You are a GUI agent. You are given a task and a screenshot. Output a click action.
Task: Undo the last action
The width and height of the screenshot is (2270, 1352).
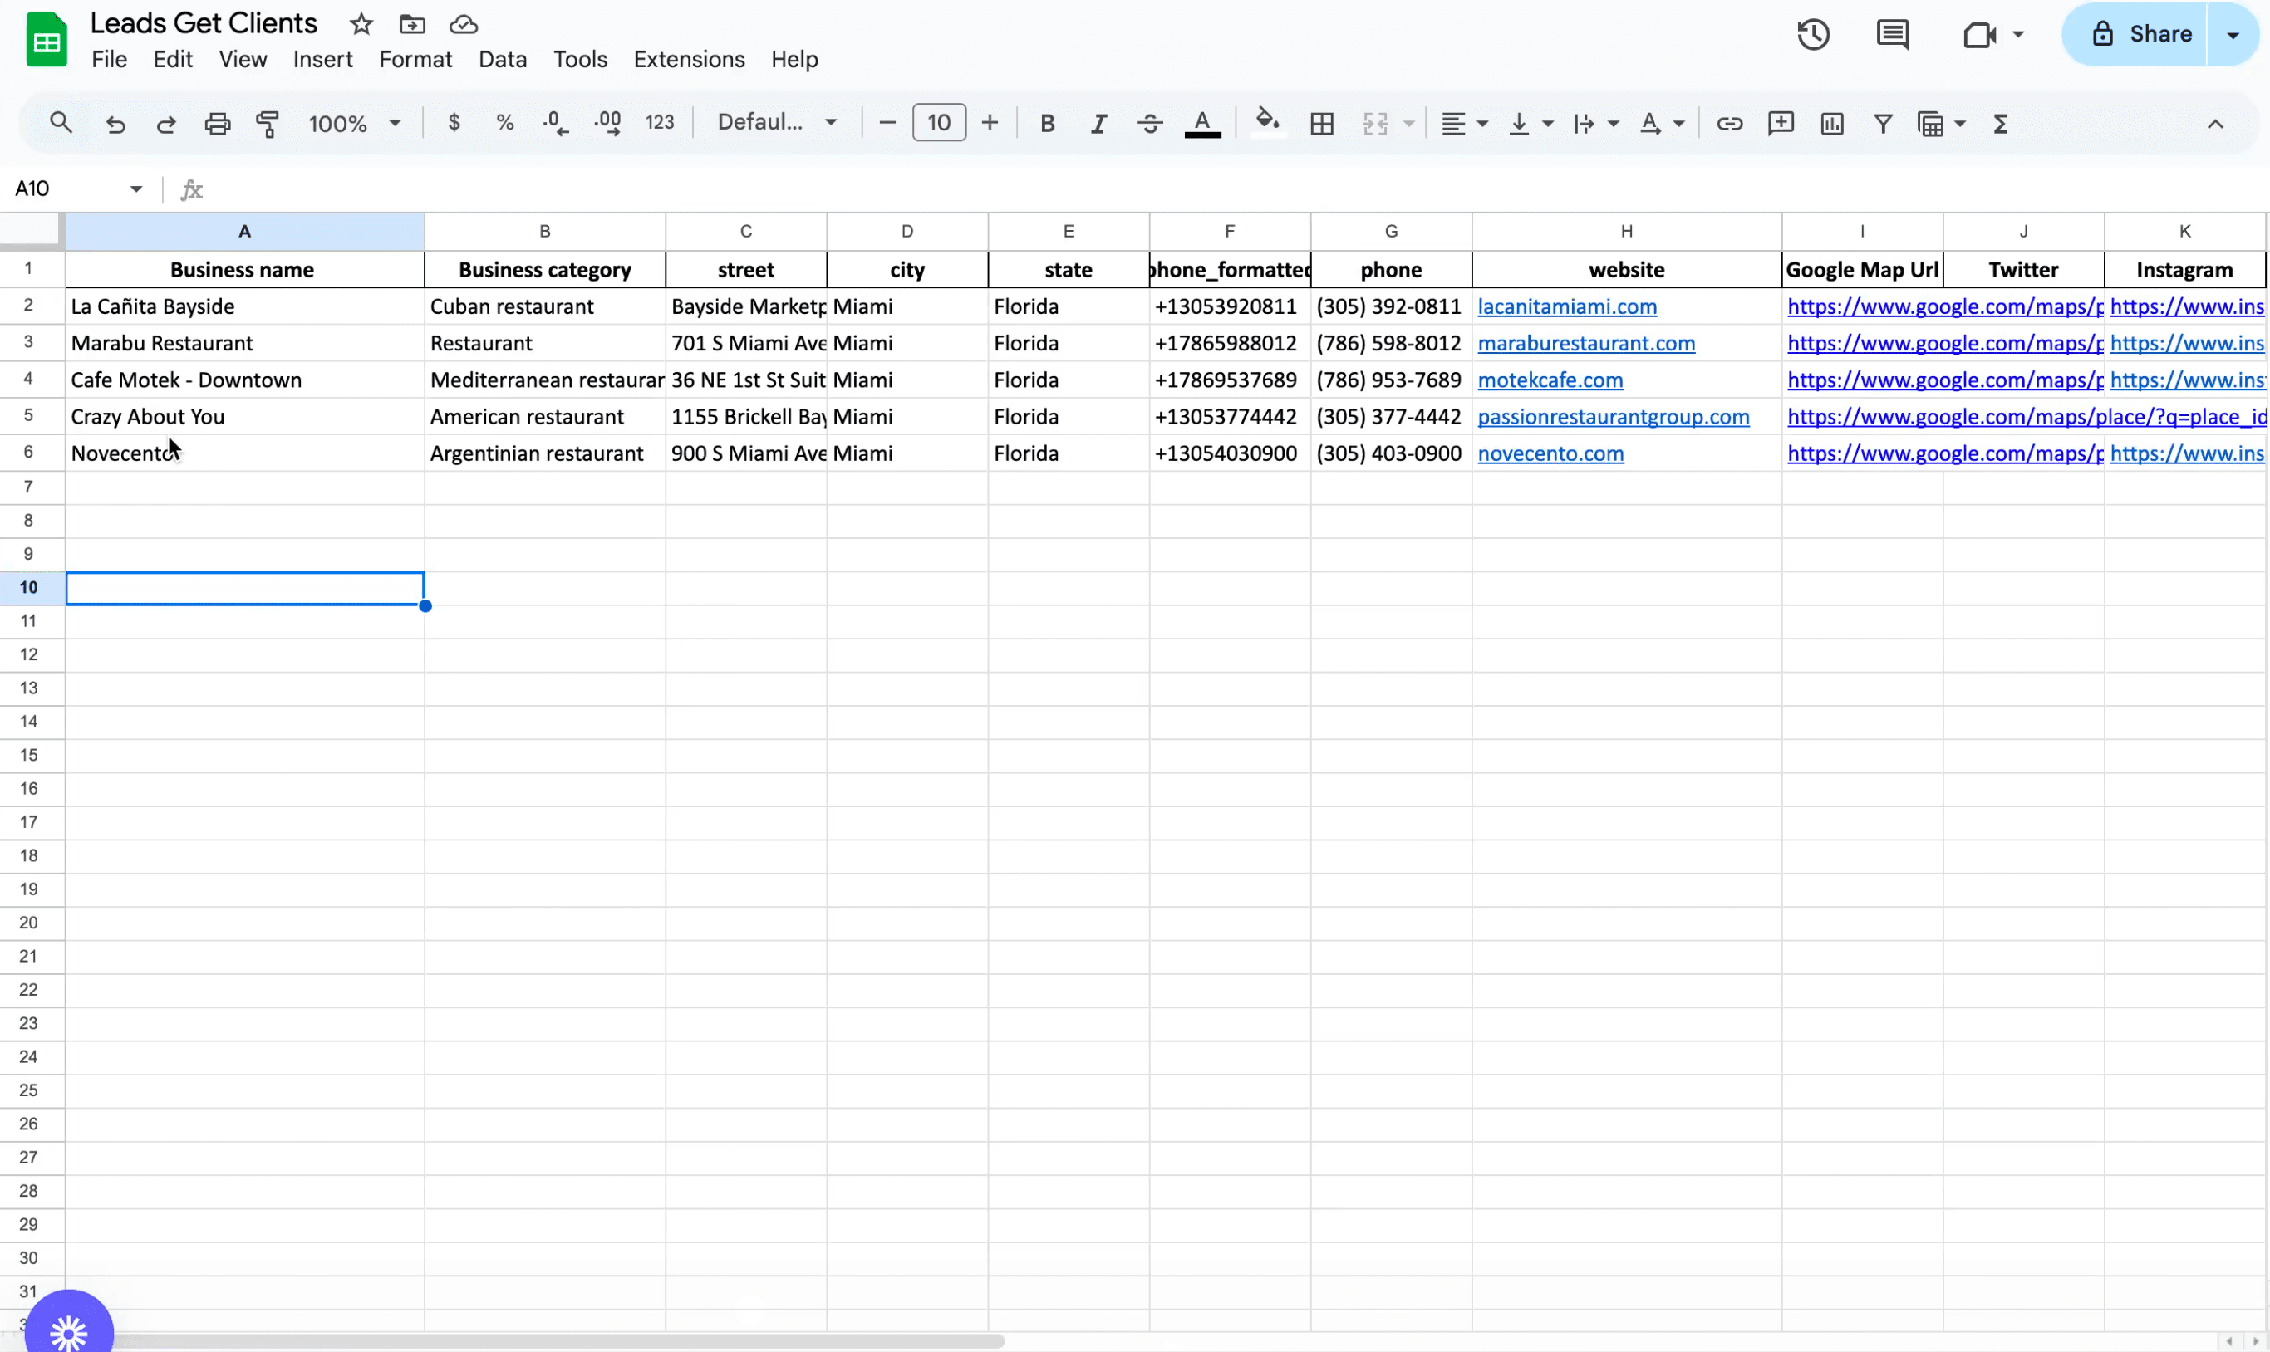(x=115, y=123)
